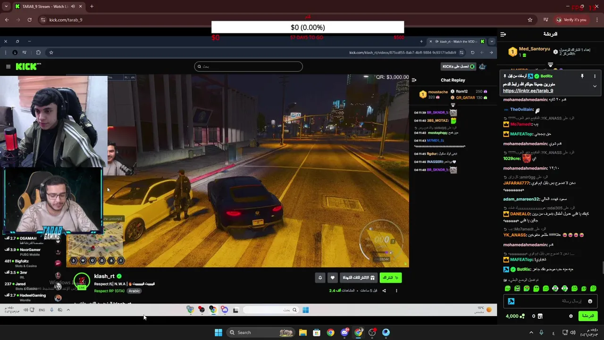Image resolution: width=604 pixels, height=340 pixels.
Task: Open NoorGamer in the recommended channels
Action: coord(32,251)
